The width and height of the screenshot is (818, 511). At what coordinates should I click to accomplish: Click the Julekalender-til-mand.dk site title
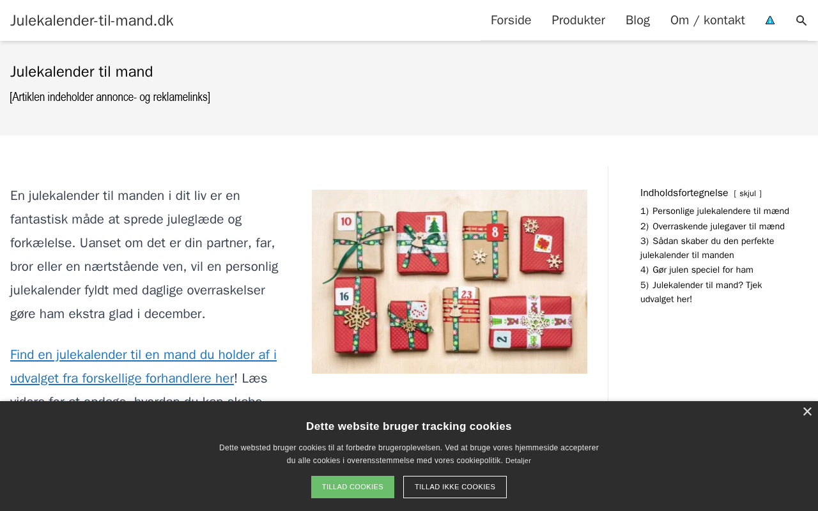point(92,20)
